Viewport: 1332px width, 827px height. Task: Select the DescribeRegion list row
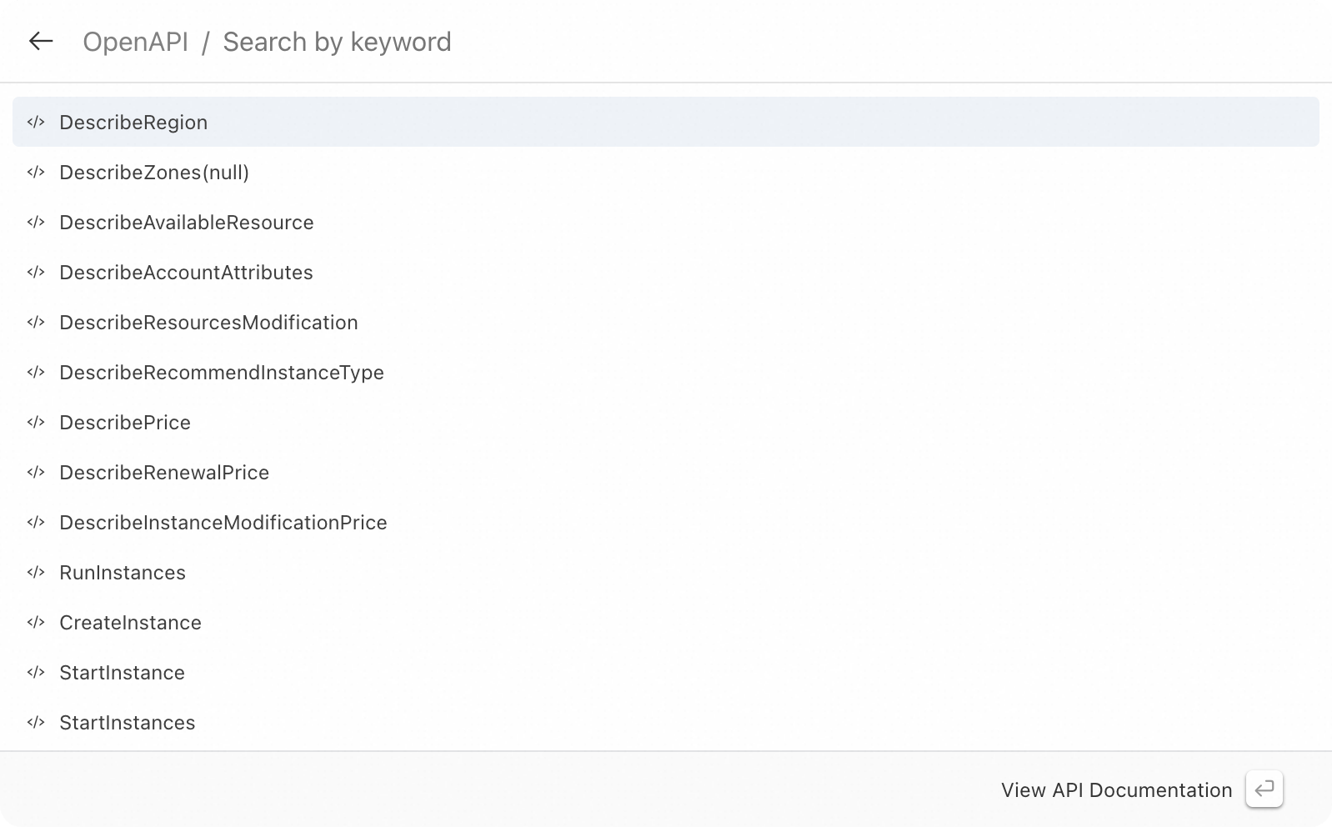coord(665,123)
